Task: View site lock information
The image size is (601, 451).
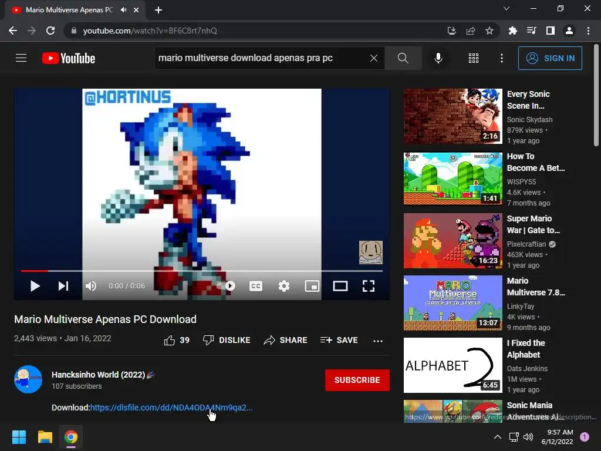Action: [x=74, y=31]
